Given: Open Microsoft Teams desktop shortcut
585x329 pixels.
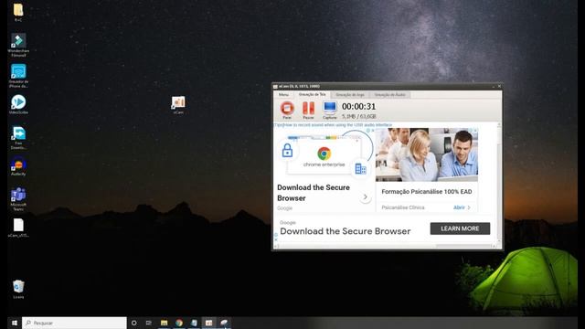Looking at the screenshot, I should tap(18, 199).
